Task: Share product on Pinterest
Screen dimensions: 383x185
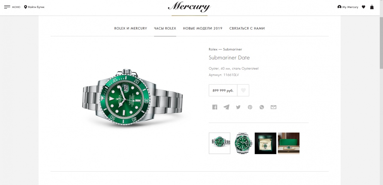Action: click(250, 107)
